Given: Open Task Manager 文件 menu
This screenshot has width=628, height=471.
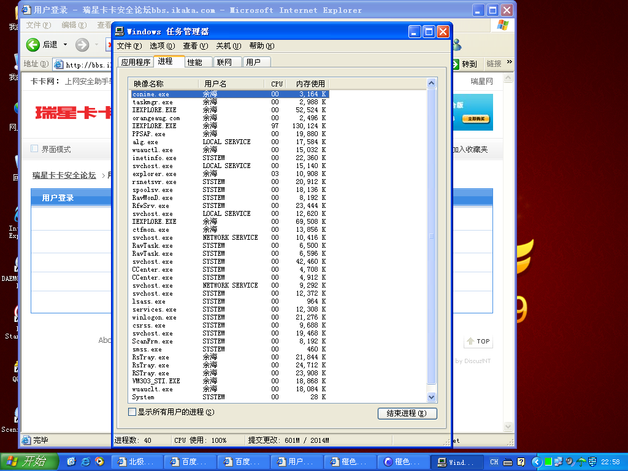Looking at the screenshot, I should pyautogui.click(x=129, y=46).
